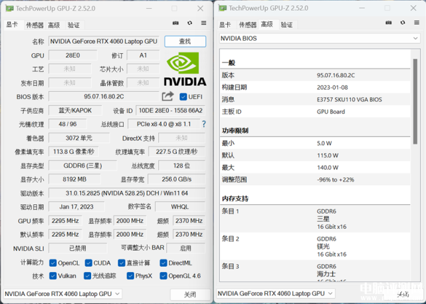The height and width of the screenshot is (304, 426).
Task: Switch to 传感器 tab in left window
Action: pyautogui.click(x=35, y=25)
